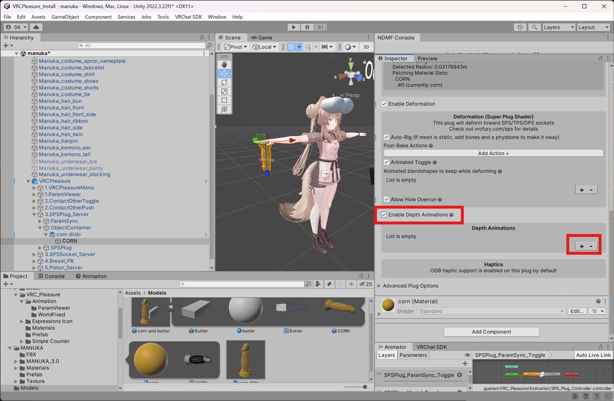Select the Hand view tool in Scene
This screenshot has height=401, width=614.
[x=224, y=64]
